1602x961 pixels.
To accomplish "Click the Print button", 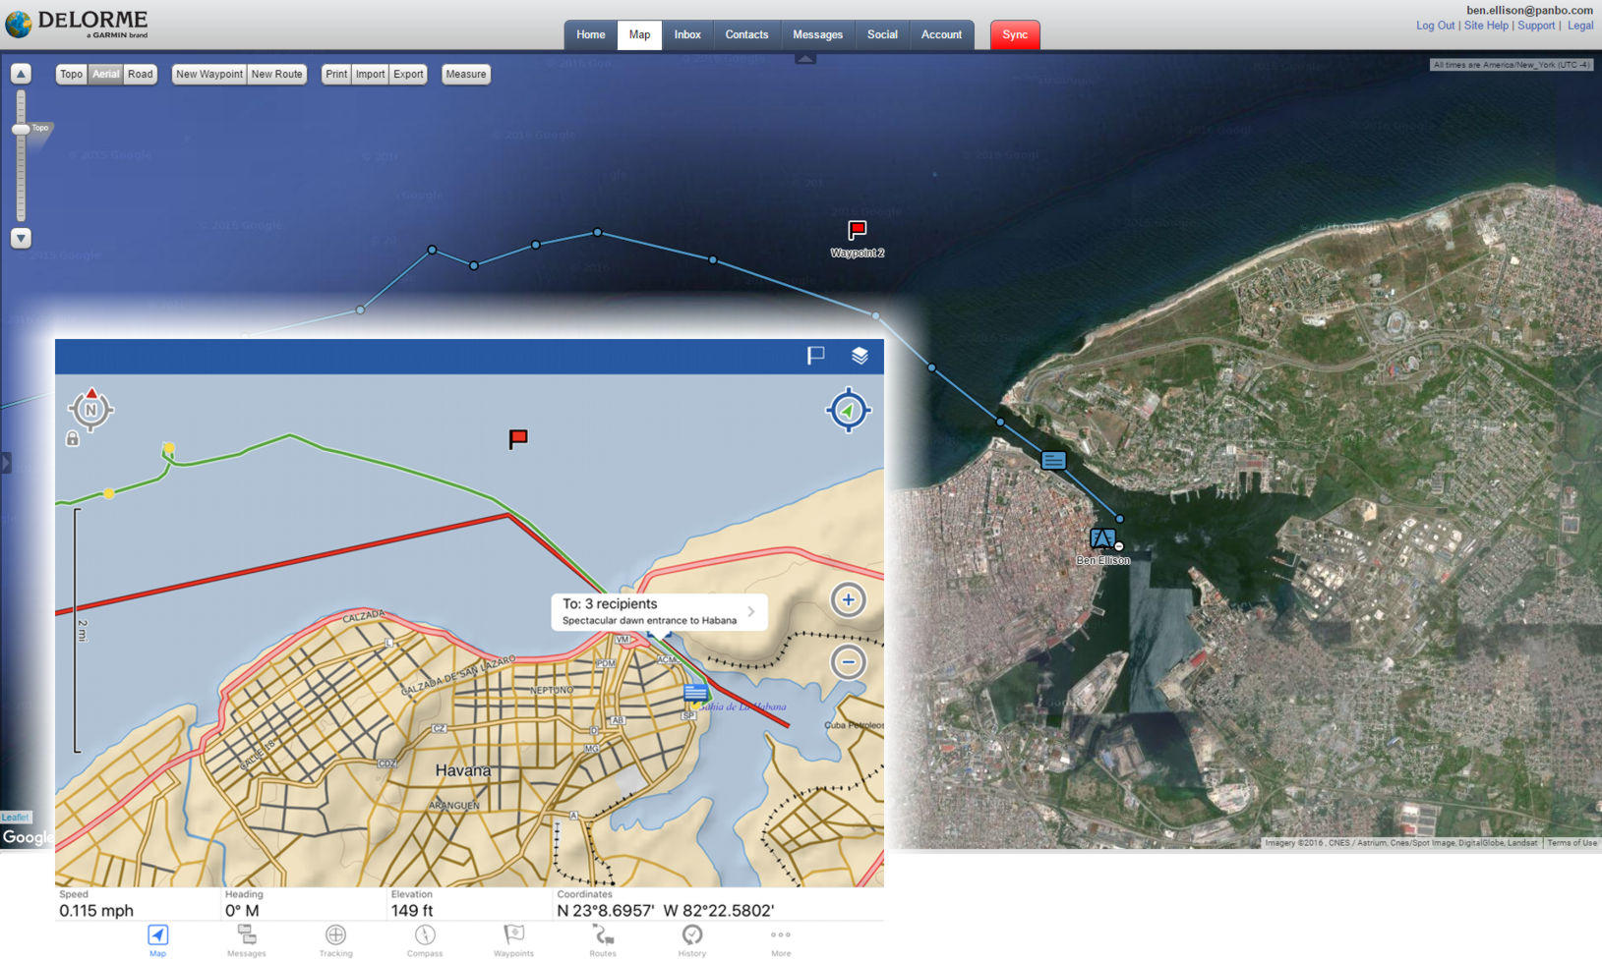I will [336, 75].
